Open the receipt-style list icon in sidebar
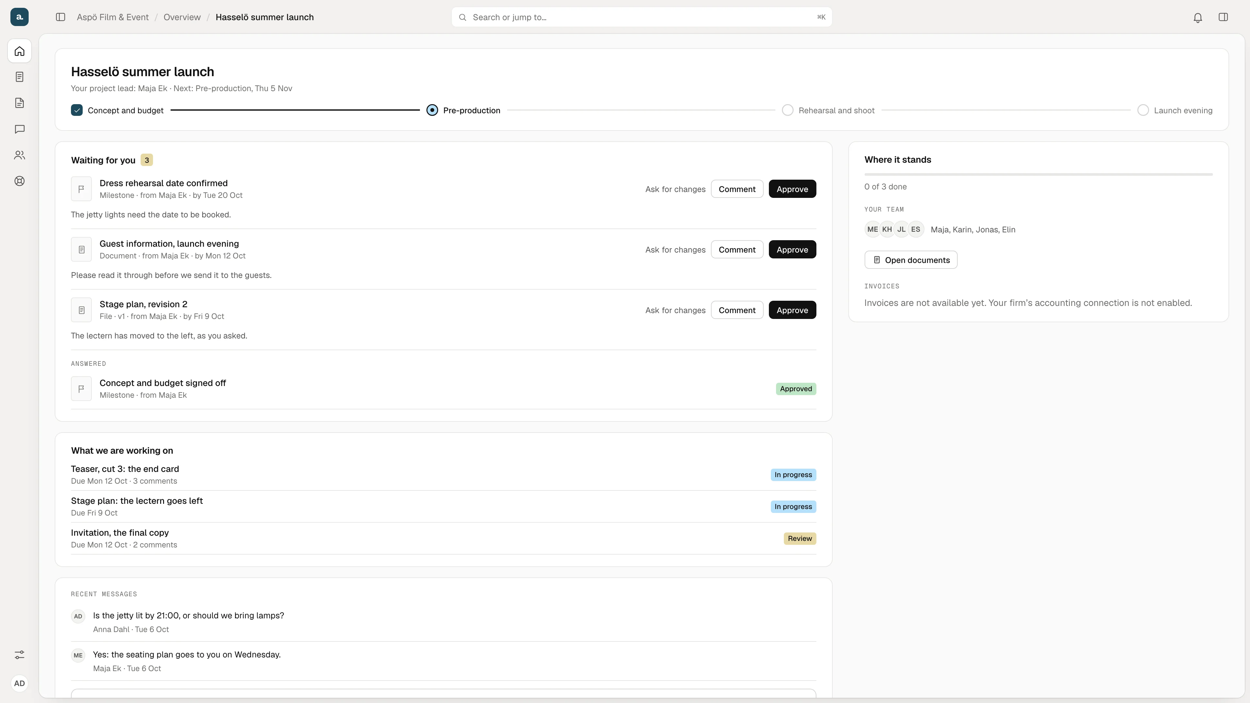The height and width of the screenshot is (703, 1250). point(20,77)
